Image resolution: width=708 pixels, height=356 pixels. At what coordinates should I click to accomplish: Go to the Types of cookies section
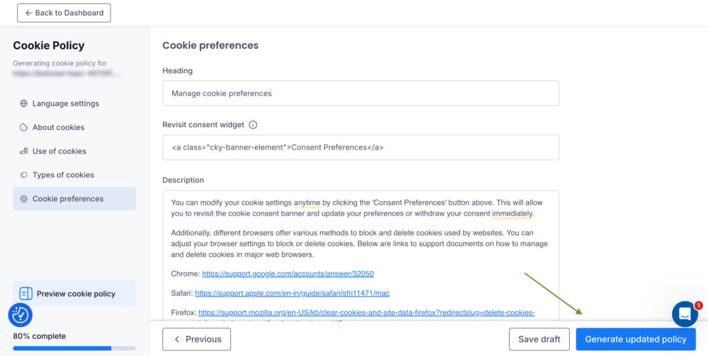(63, 175)
